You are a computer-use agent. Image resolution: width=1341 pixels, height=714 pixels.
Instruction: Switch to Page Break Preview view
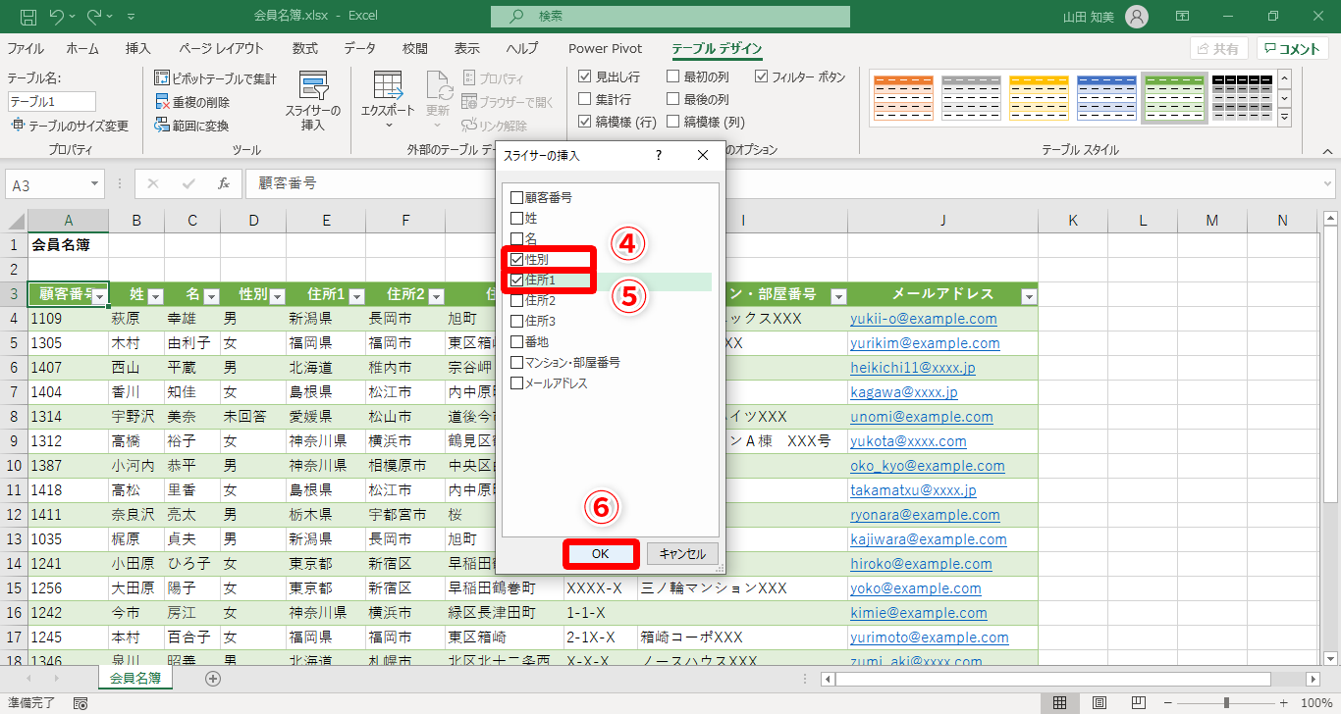[1139, 703]
